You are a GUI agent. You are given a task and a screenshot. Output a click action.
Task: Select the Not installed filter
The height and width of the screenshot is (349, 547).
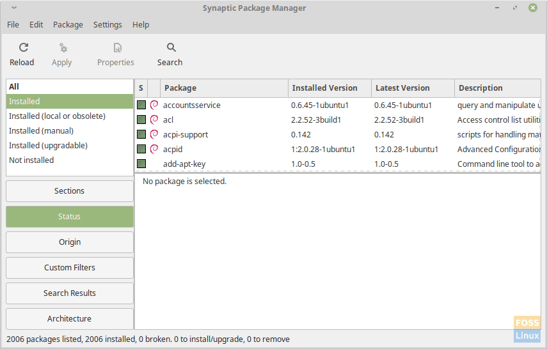[70, 160]
